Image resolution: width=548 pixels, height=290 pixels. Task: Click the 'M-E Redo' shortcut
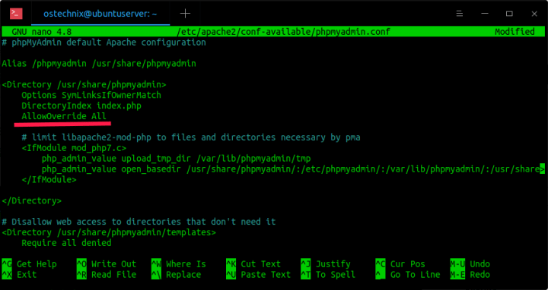(470, 275)
